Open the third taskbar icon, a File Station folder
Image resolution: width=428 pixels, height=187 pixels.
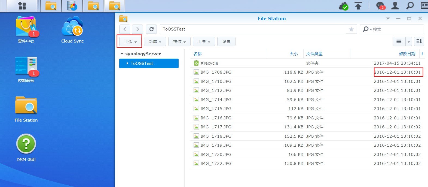93,6
